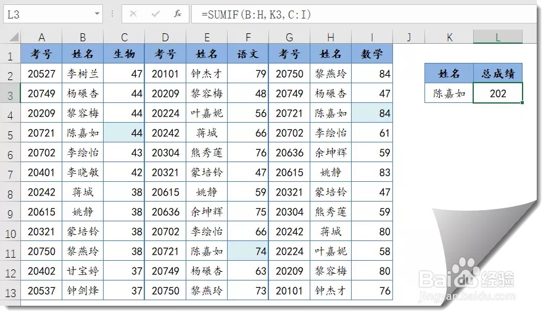
Task: Select column B header
Action: (x=83, y=37)
